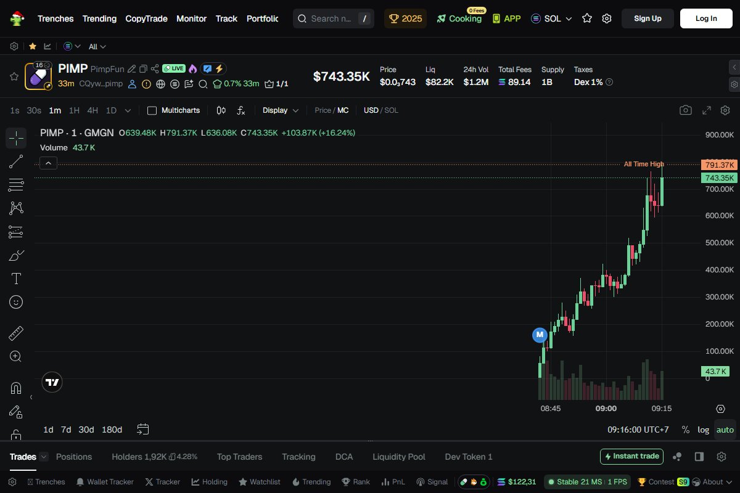The height and width of the screenshot is (493, 740).
Task: Select the XABCD pattern tool
Action: tap(16, 208)
